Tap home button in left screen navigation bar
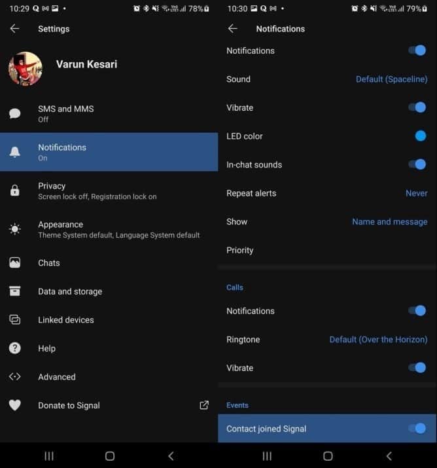437x468 pixels. (x=110, y=456)
